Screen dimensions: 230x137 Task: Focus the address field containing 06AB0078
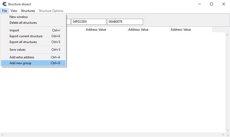point(125,22)
